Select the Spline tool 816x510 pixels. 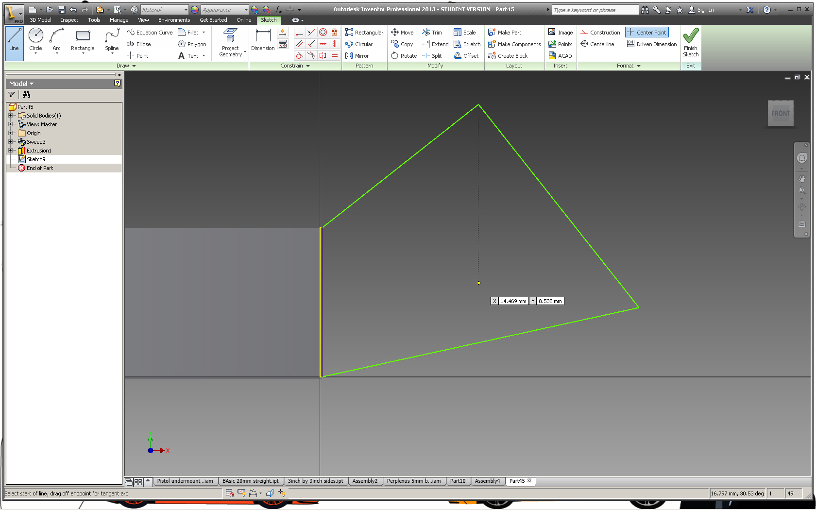(x=112, y=40)
